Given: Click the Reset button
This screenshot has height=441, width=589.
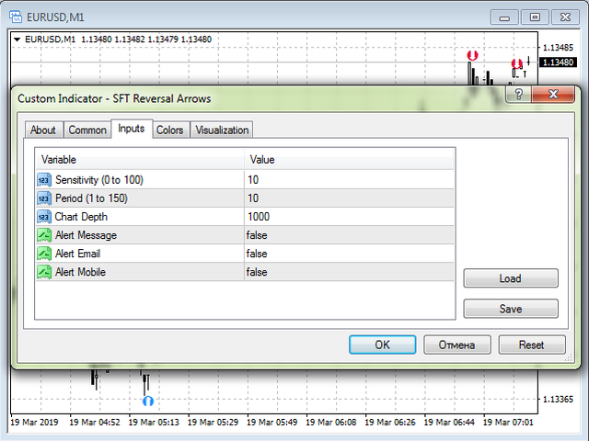Looking at the screenshot, I should click(532, 345).
